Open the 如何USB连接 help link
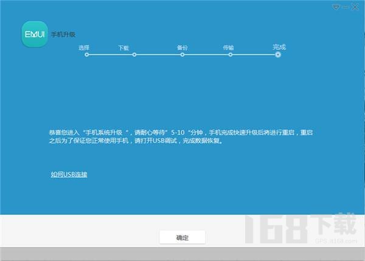Viewport: 365px width, 261px height. 69,175
